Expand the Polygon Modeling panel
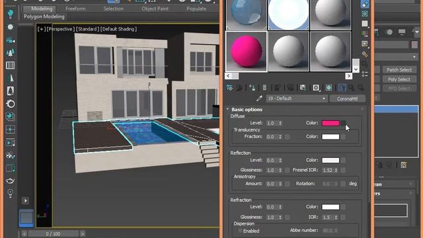 tap(44, 17)
